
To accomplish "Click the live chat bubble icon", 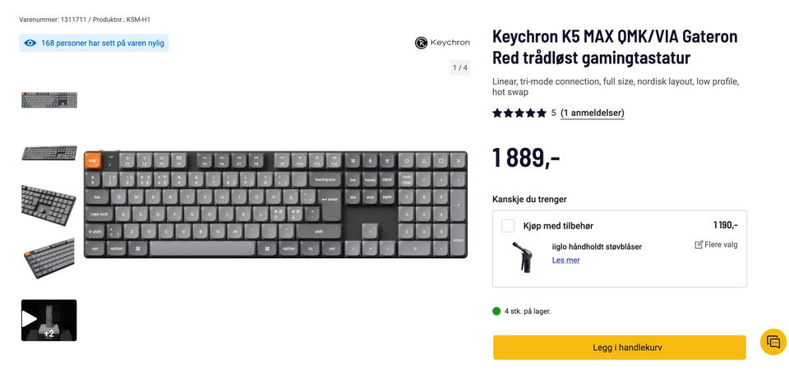I will coord(773,342).
